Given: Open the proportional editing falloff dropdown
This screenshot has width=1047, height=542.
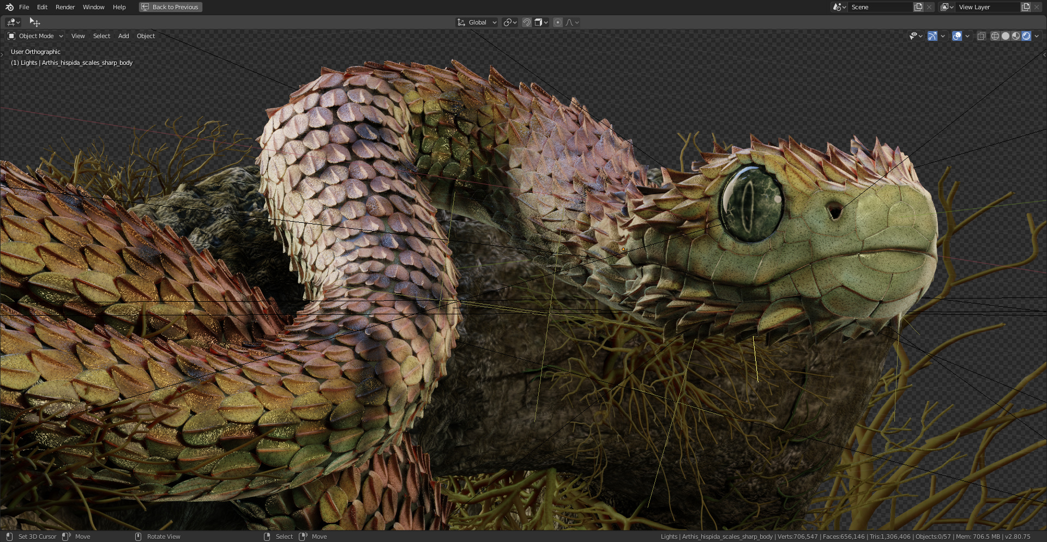Looking at the screenshot, I should pos(572,22).
